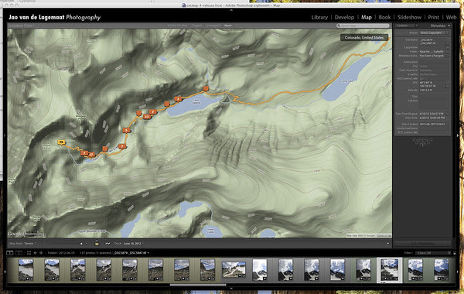
Task: Click the go back arrow in filmstrip bar
Action: [x=36, y=253]
